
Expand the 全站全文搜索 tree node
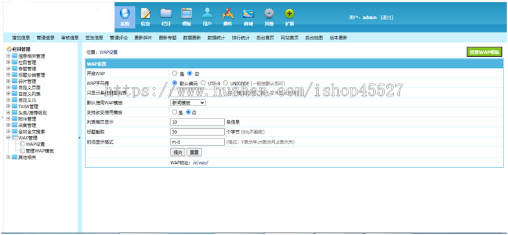[8, 131]
